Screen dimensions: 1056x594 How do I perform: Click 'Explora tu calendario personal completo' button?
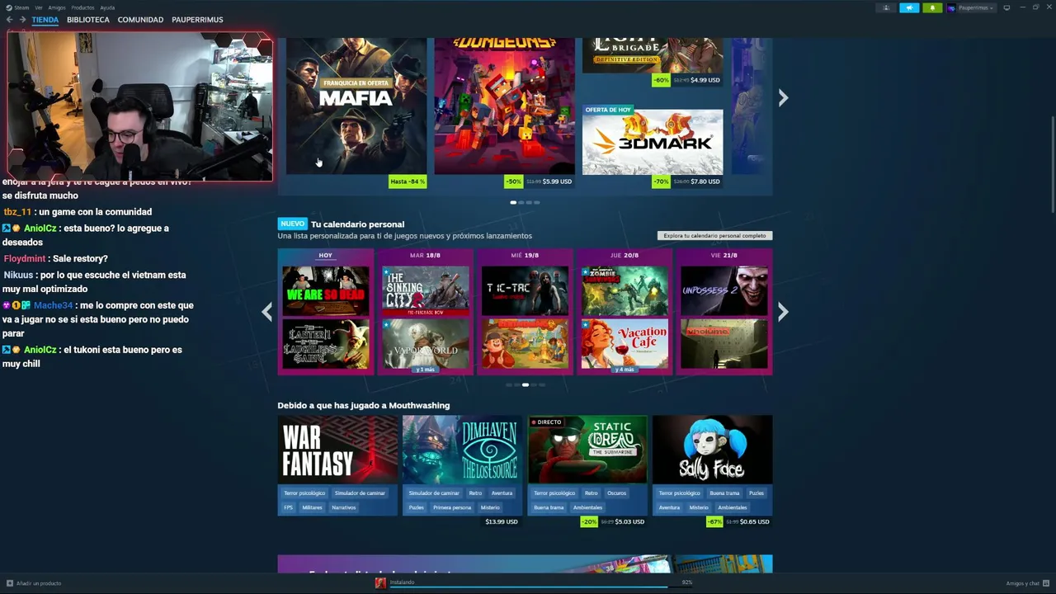pos(715,236)
